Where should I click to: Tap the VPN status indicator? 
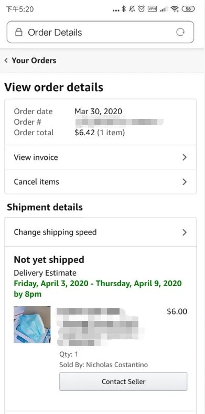tap(152, 9)
